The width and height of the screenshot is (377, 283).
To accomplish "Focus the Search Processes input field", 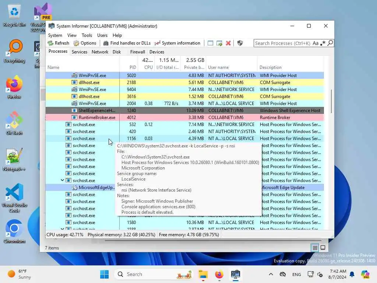I will pos(283,43).
